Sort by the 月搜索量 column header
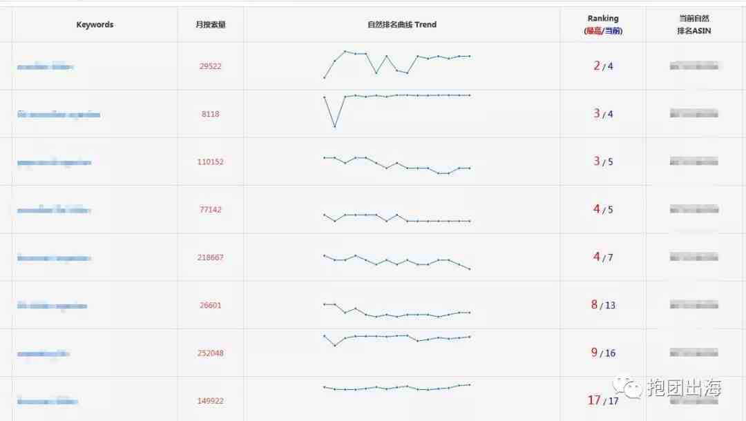Screen dimensions: 746x421 click(x=211, y=25)
